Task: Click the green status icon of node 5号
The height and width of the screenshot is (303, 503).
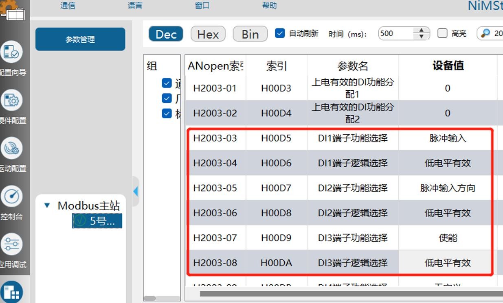Action: coord(80,221)
